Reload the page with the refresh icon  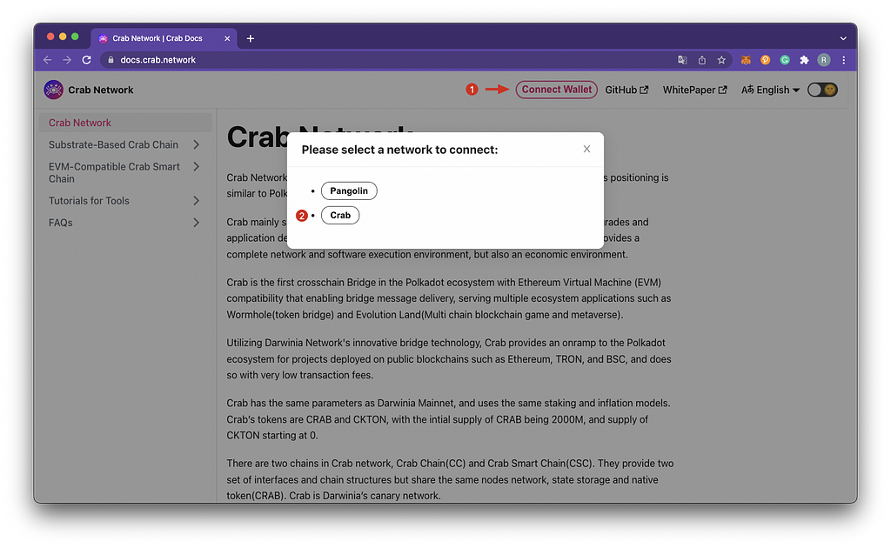click(86, 60)
